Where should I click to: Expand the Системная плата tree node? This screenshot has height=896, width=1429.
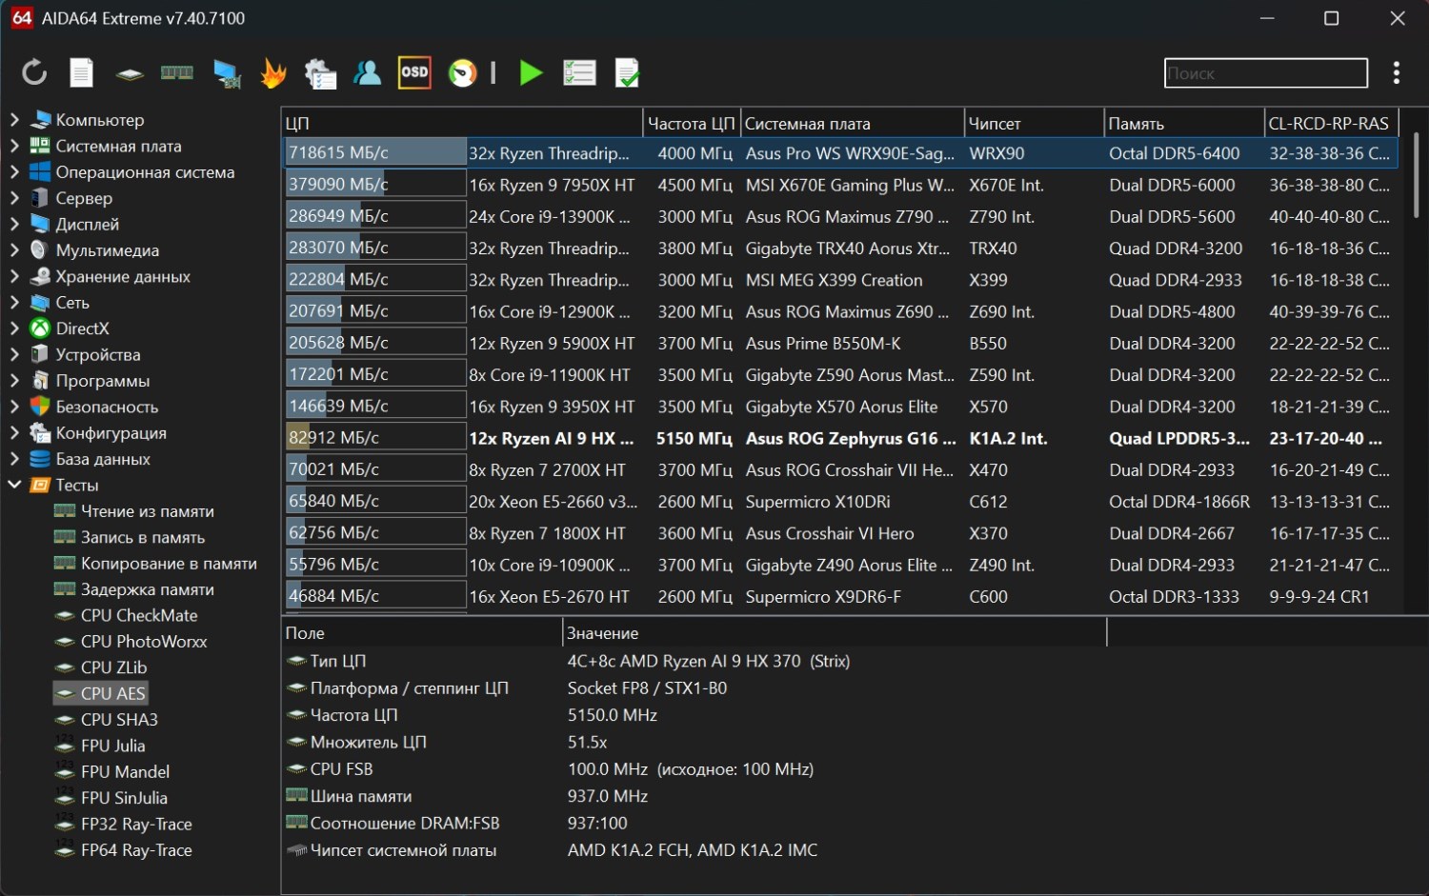(x=14, y=146)
